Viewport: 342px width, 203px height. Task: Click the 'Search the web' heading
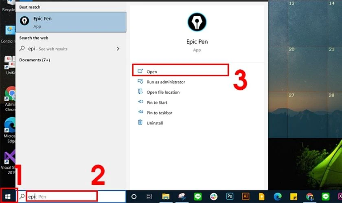(34, 38)
